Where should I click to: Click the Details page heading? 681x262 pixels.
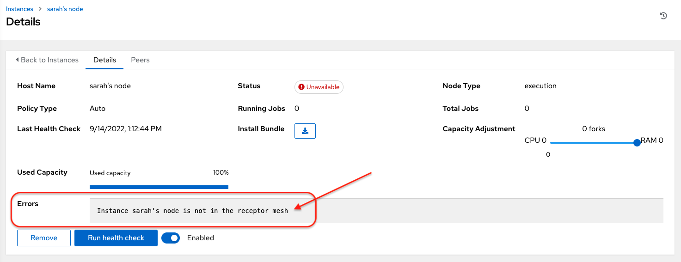pos(23,22)
